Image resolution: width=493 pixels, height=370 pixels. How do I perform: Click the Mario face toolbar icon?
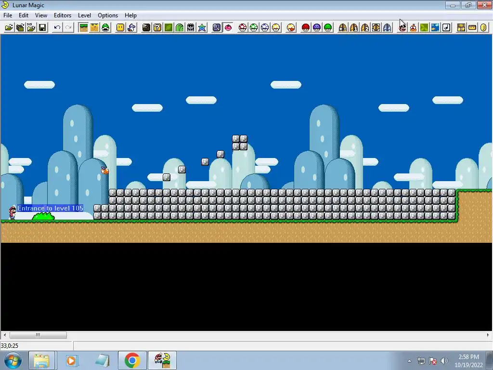[x=402, y=27]
